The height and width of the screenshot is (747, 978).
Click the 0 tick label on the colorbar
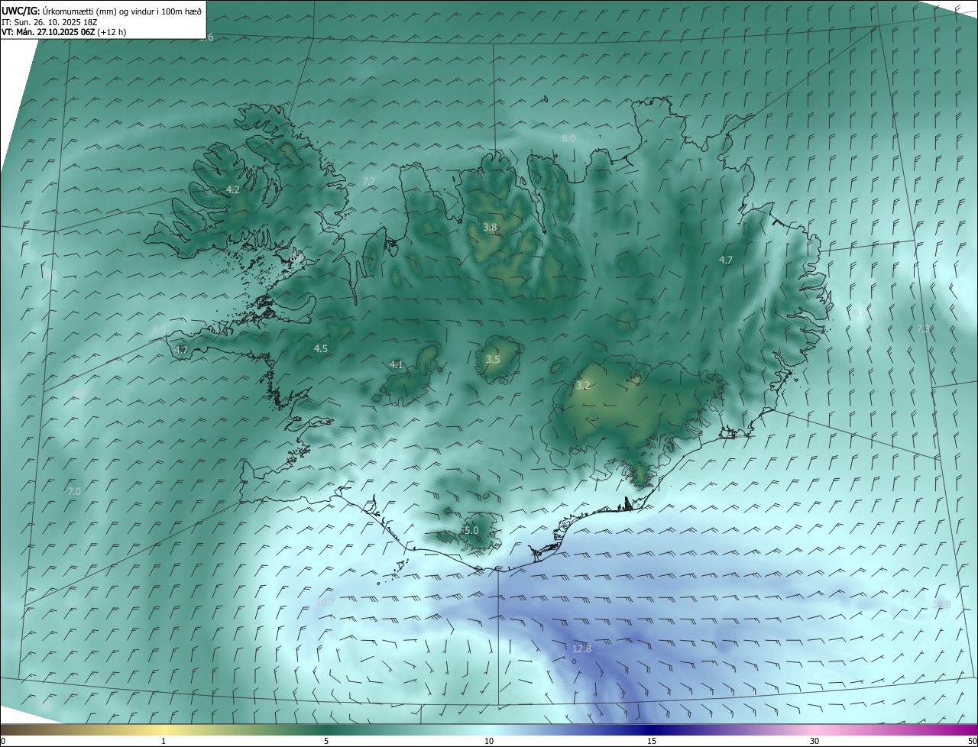(2, 741)
